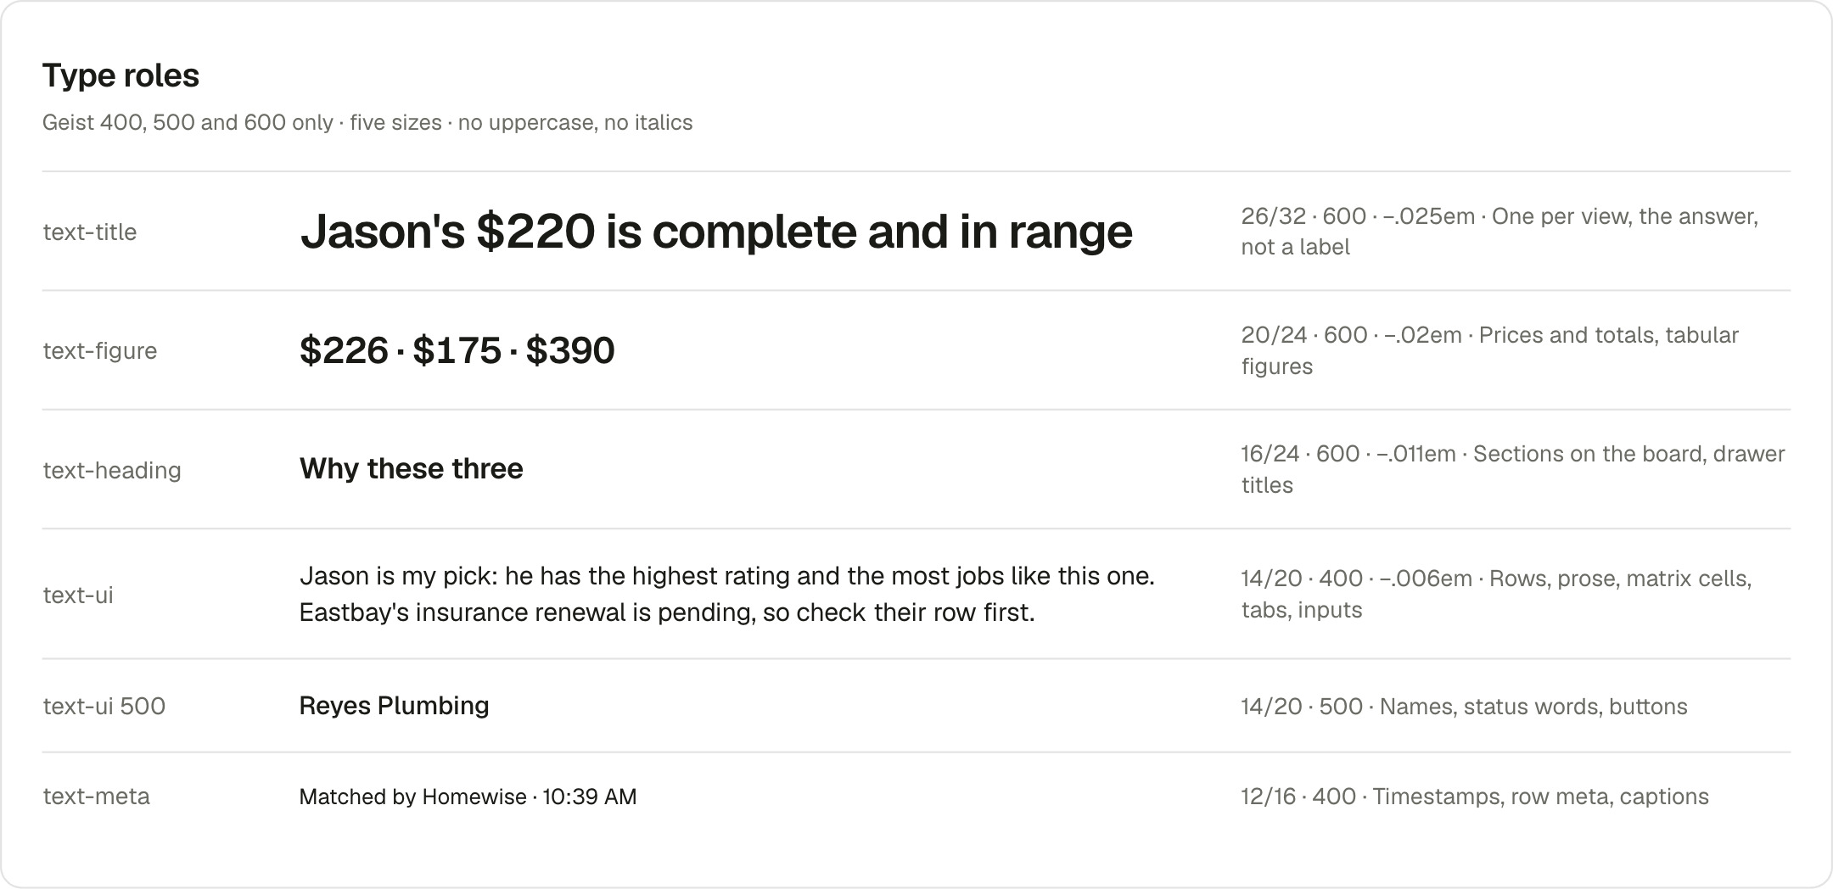Select the text-title role label
The height and width of the screenshot is (889, 1833).
[90, 232]
